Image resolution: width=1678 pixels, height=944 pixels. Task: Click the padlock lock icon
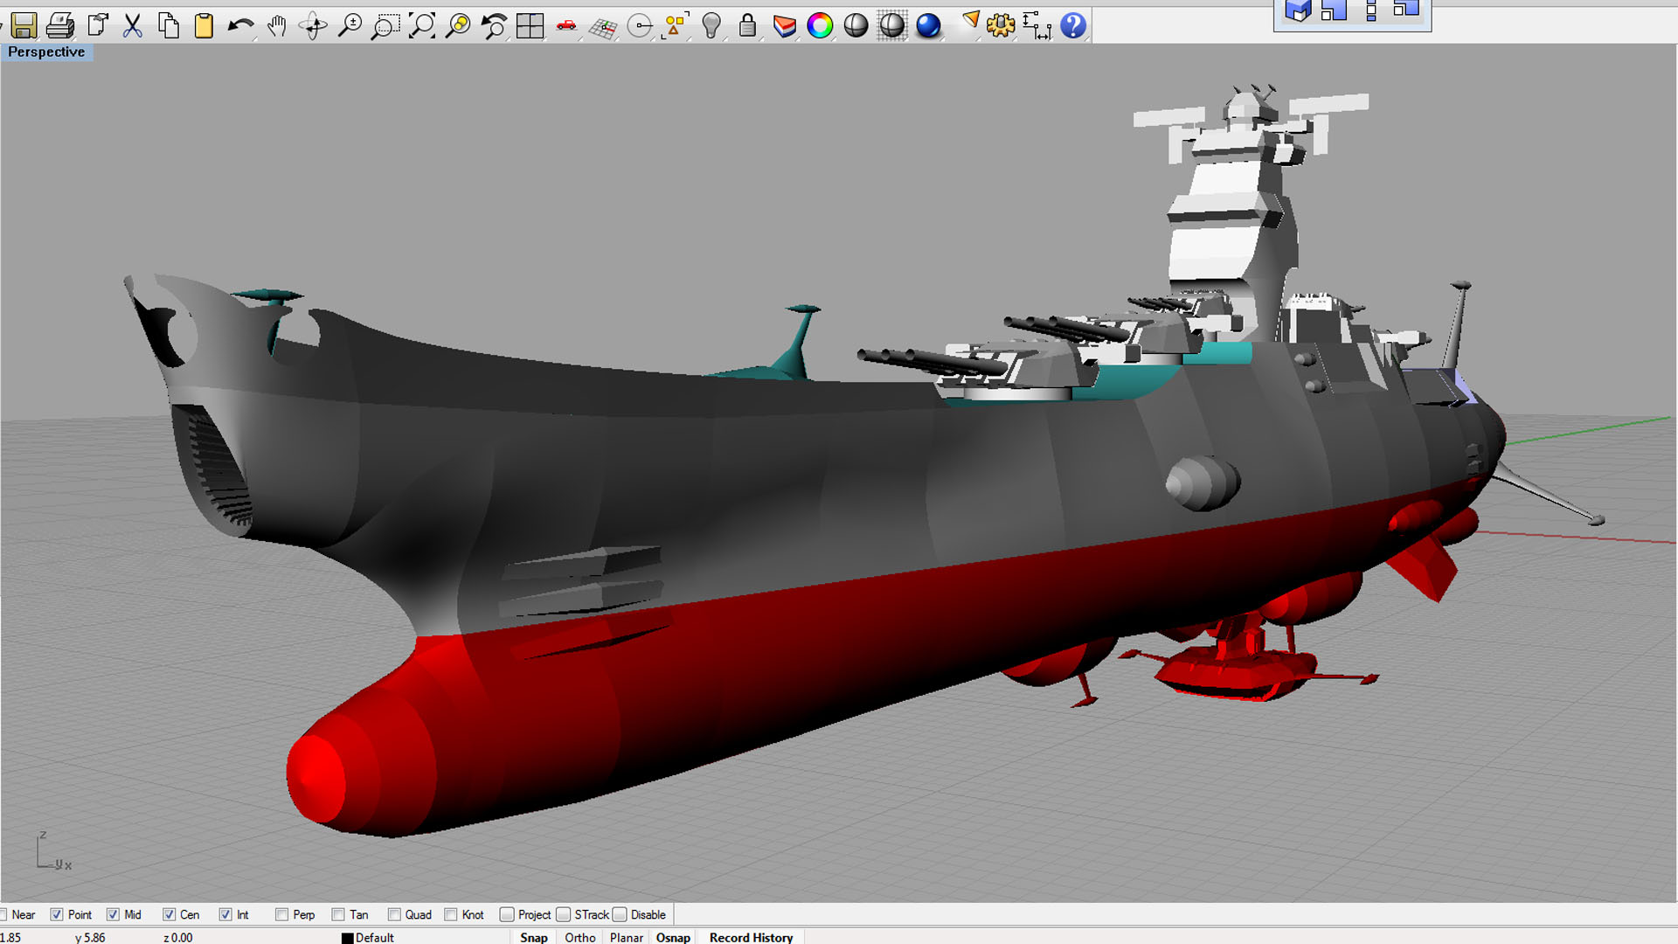(x=747, y=25)
